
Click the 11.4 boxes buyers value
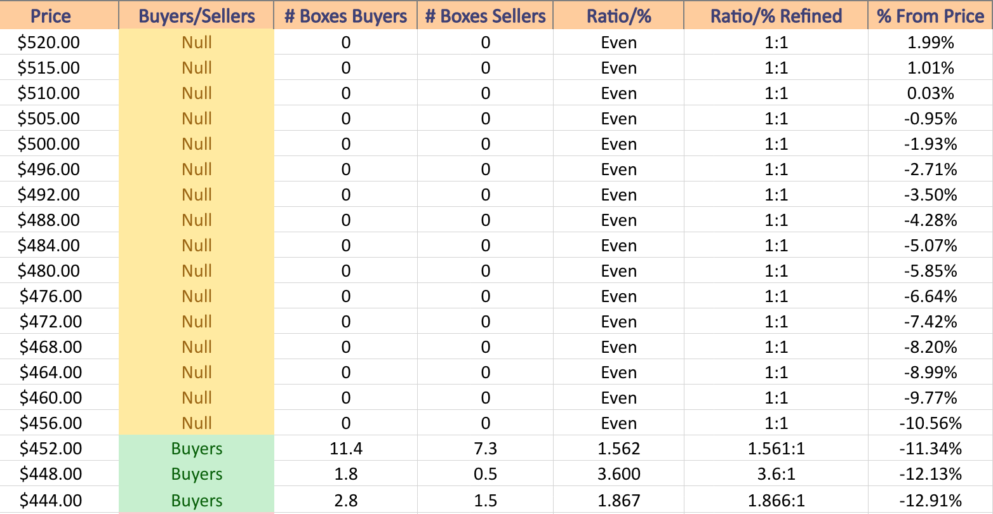[x=345, y=449]
